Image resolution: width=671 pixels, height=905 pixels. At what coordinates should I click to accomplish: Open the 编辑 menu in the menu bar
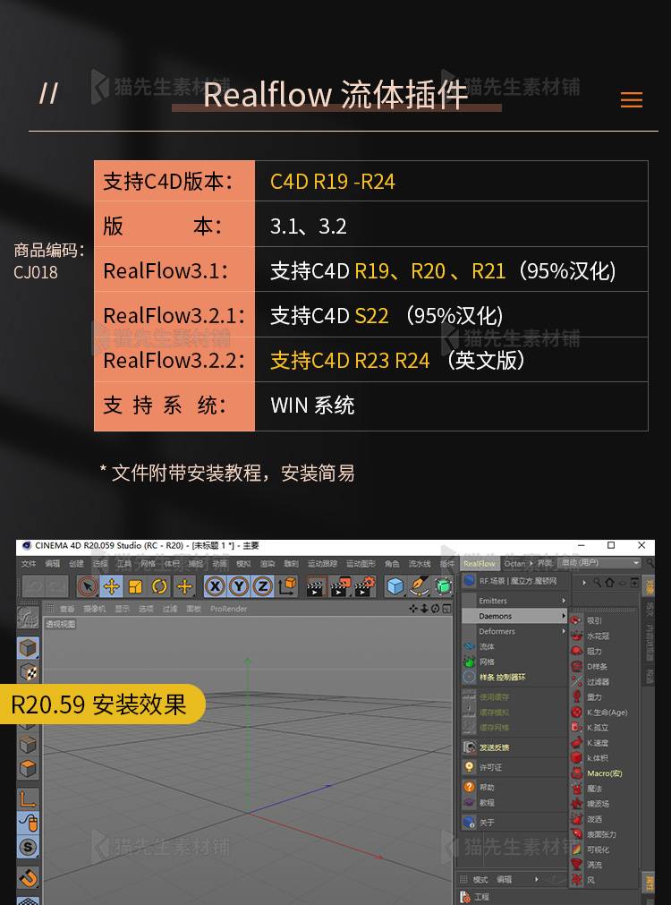(x=53, y=563)
